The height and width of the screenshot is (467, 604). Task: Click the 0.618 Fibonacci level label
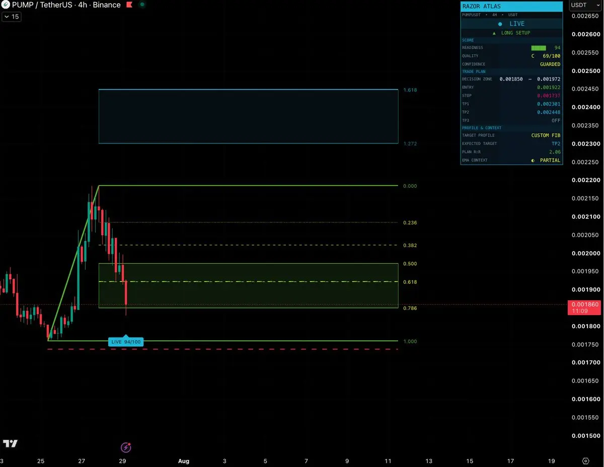410,282
